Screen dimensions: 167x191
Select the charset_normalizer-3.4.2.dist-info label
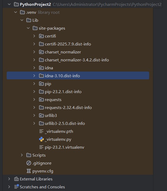[77, 60]
